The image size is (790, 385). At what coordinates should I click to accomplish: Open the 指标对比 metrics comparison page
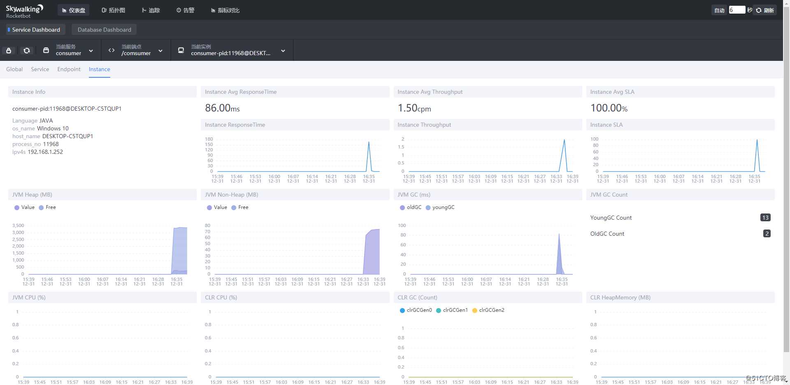225,10
